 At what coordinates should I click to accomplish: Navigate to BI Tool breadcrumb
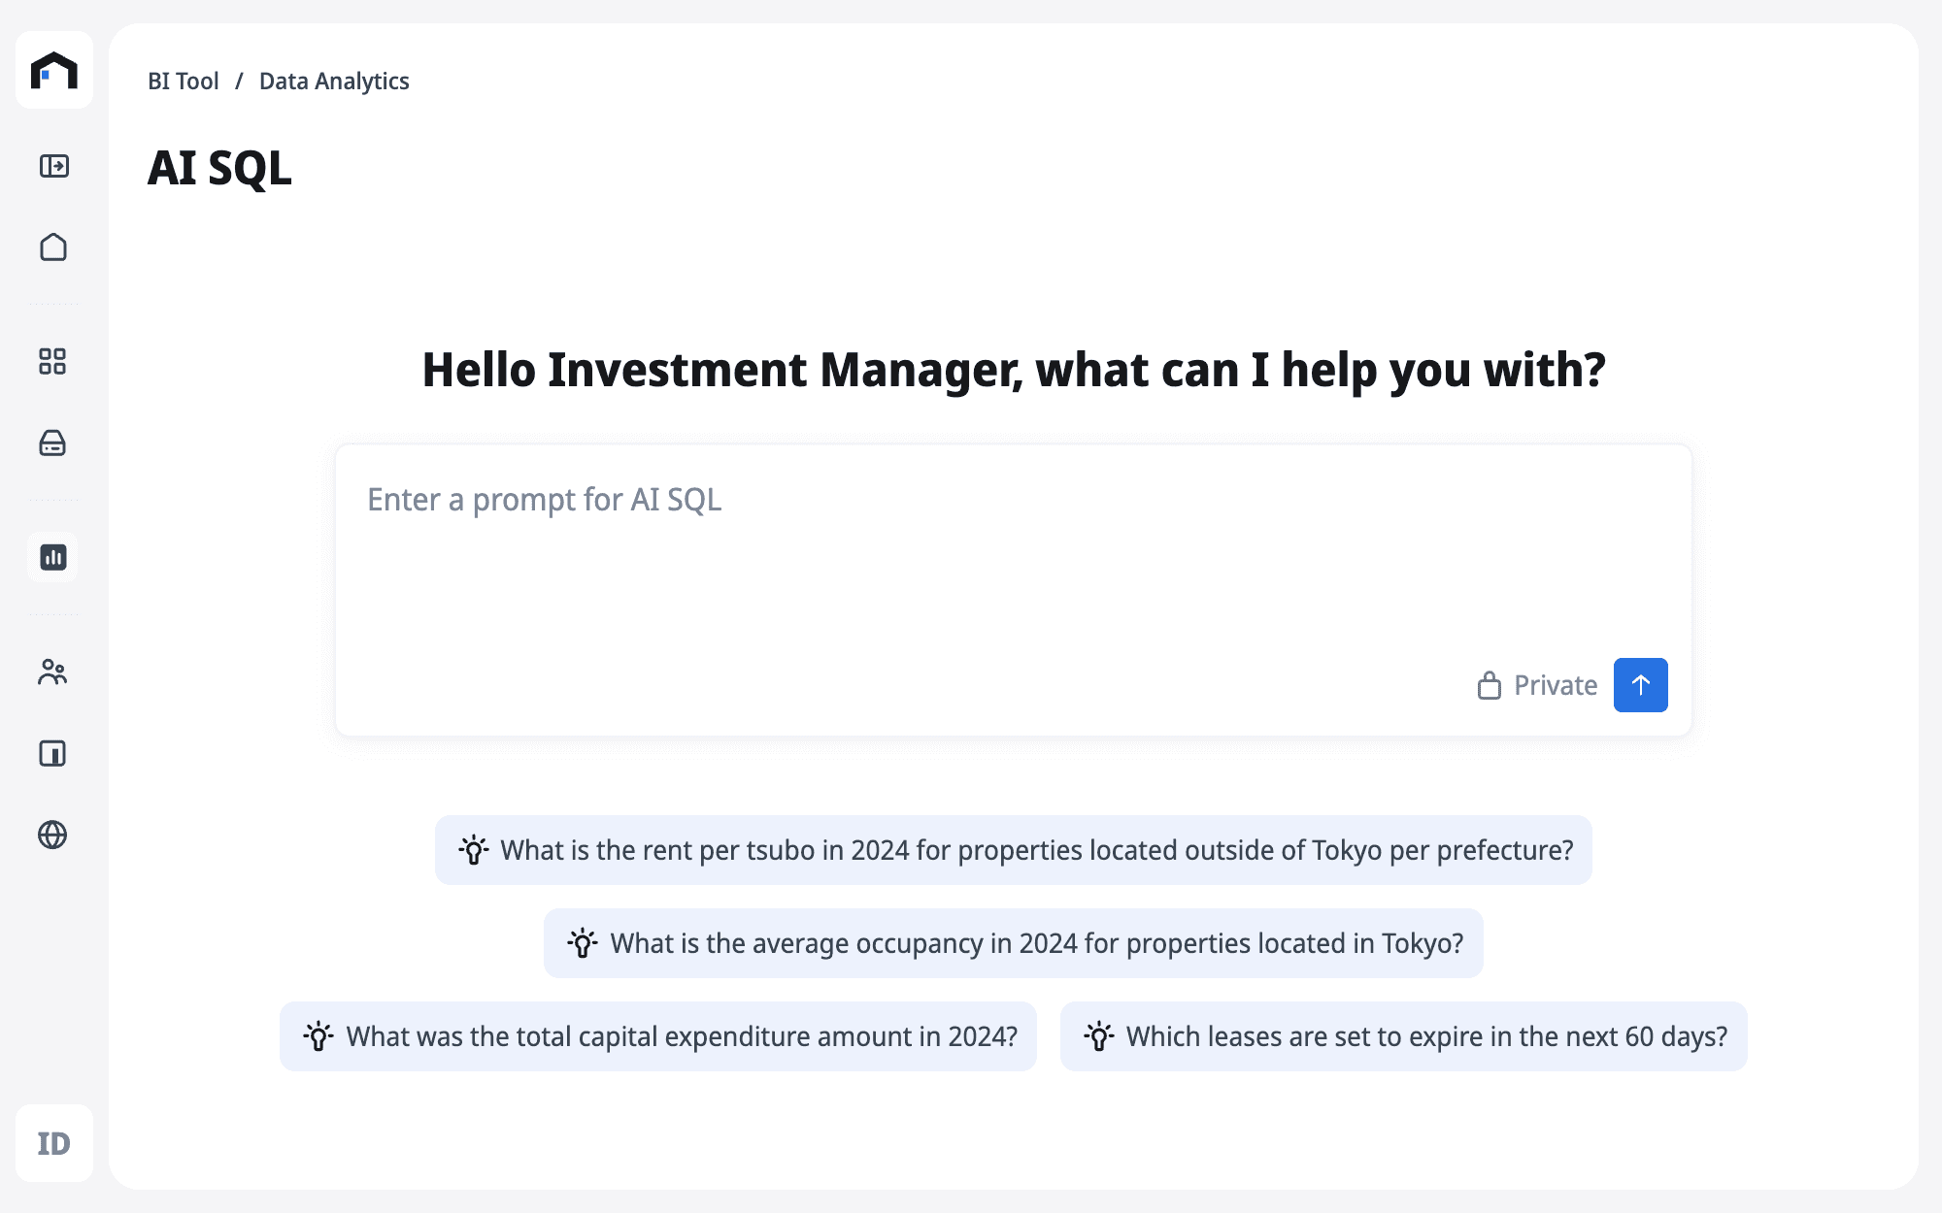[184, 82]
